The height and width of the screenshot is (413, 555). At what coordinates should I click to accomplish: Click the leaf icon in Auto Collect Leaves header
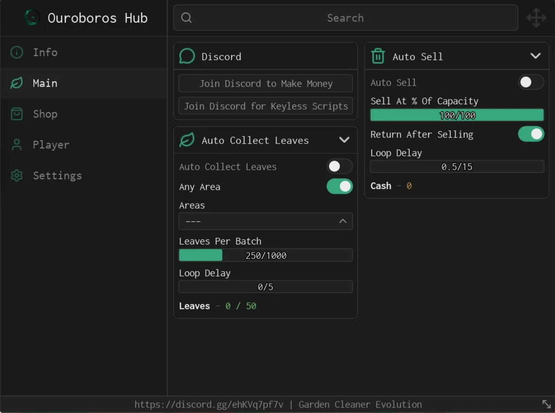click(187, 140)
